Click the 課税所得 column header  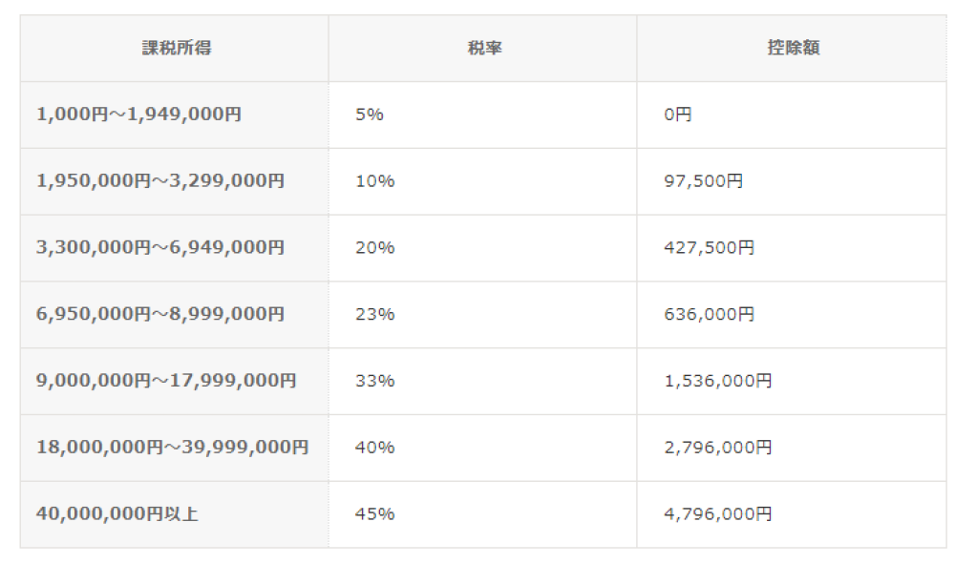click(x=175, y=48)
